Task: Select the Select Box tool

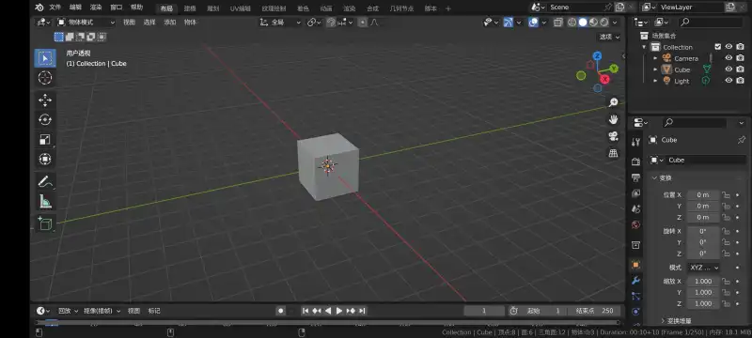Action: click(45, 58)
